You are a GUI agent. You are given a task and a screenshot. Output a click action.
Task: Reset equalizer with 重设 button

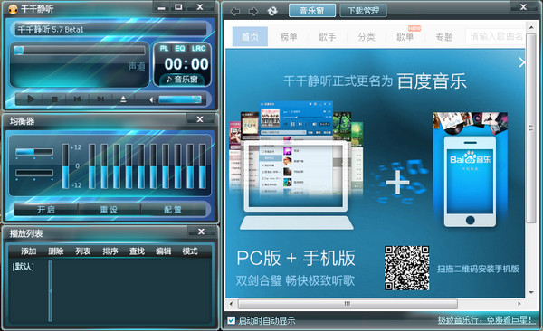click(109, 210)
